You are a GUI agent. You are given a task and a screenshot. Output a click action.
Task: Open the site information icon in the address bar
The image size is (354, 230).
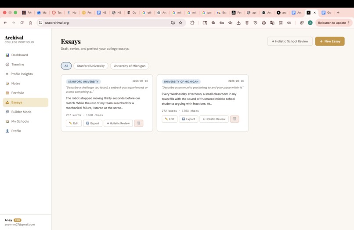pos(40,23)
